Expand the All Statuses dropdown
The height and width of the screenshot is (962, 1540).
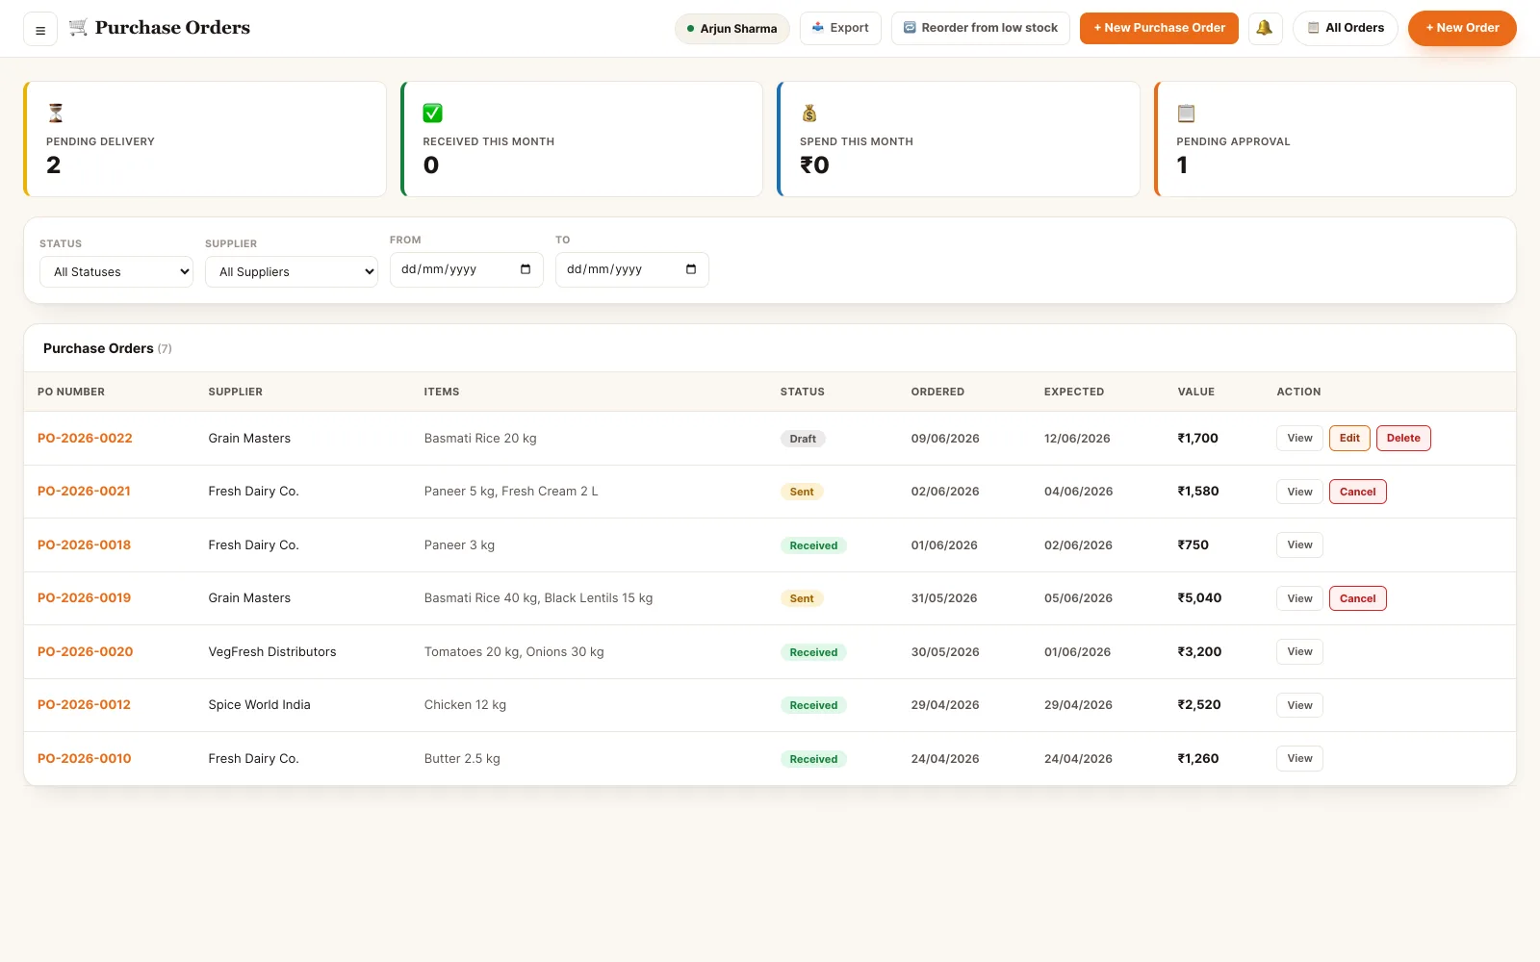116,272
